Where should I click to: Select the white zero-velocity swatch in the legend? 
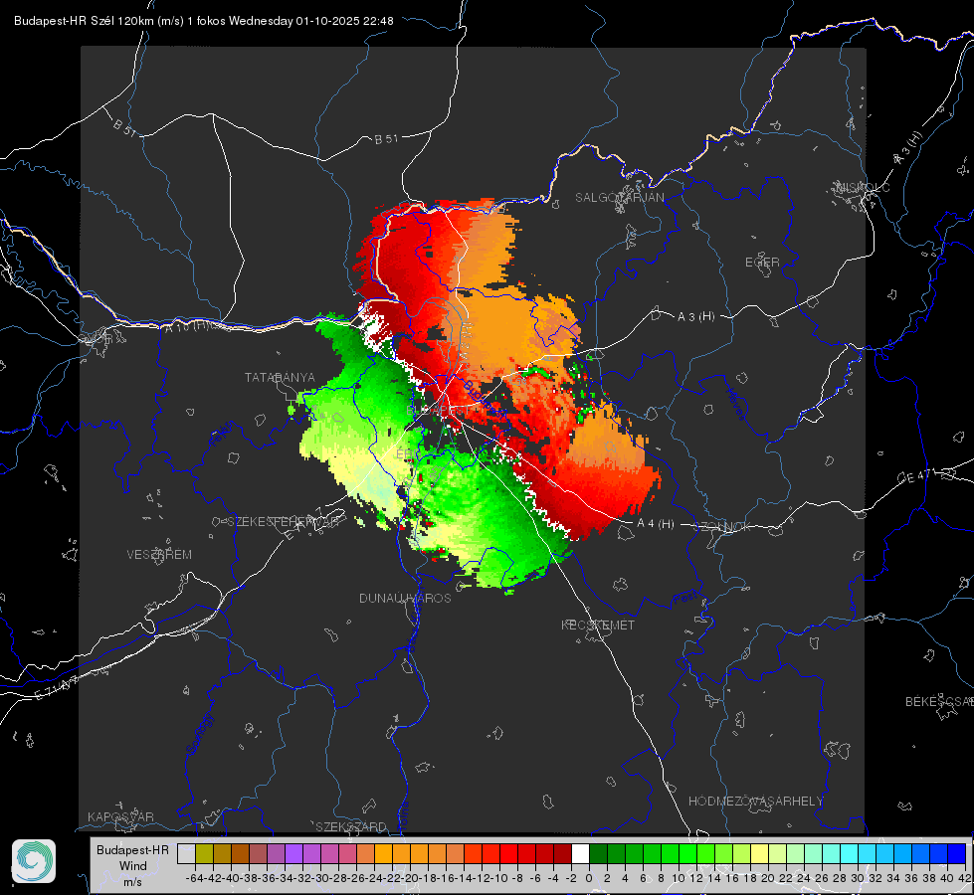click(580, 853)
